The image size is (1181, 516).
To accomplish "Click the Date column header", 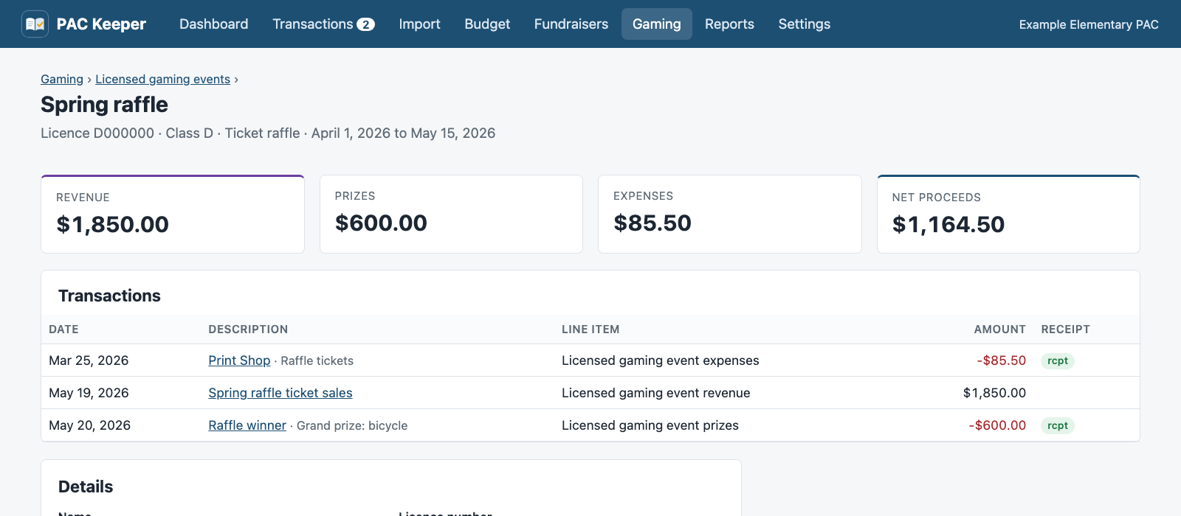I will pyautogui.click(x=63, y=330).
